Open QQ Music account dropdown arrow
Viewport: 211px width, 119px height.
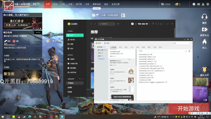pyautogui.click(x=150, y=24)
